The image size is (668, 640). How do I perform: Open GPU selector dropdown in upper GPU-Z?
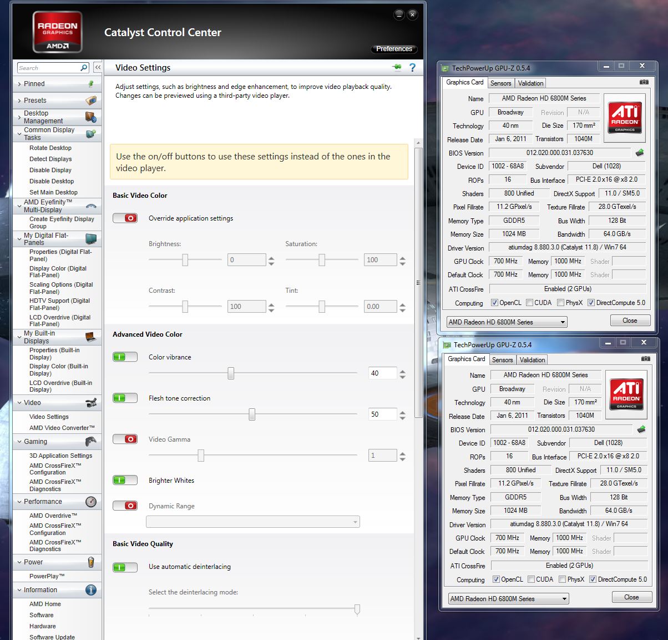[x=507, y=322]
